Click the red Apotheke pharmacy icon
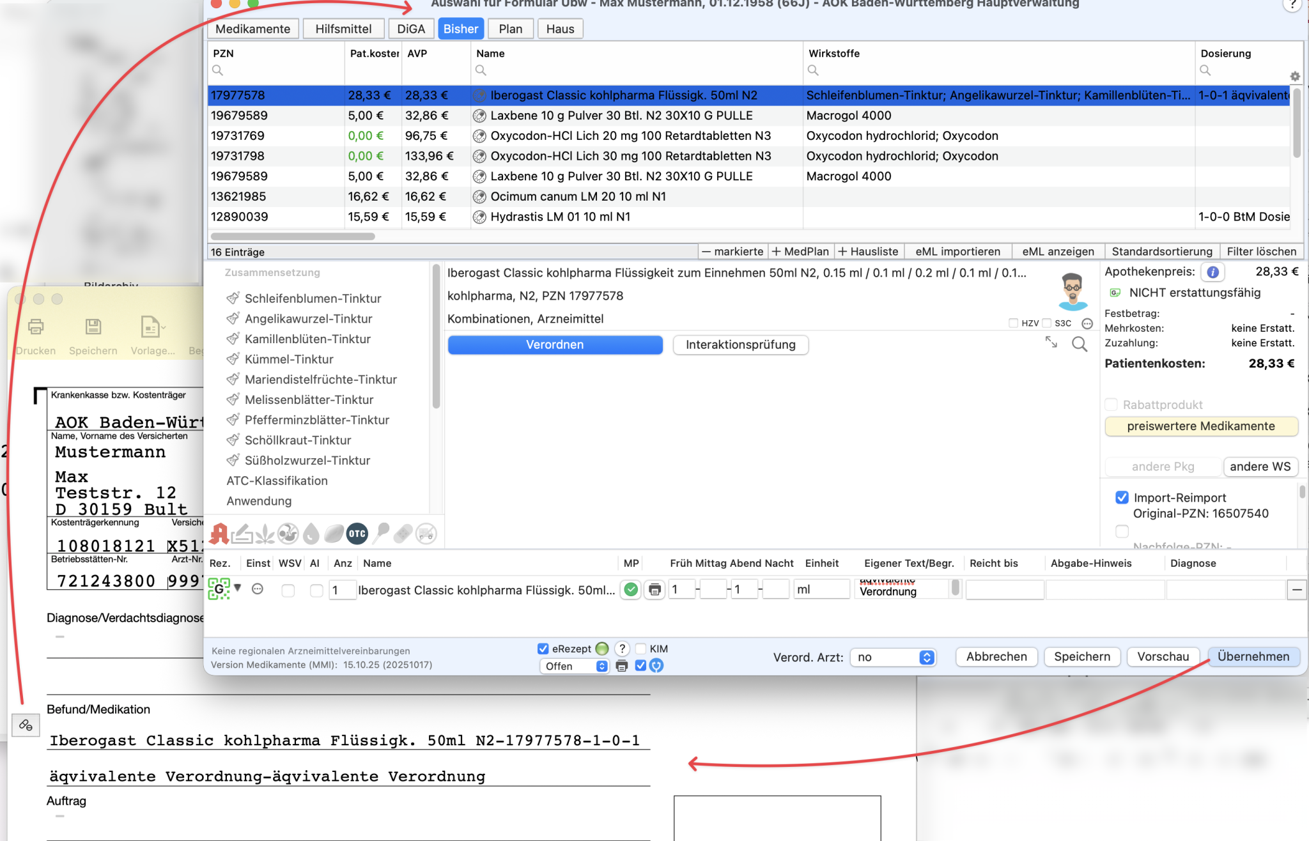1309x841 pixels. [x=221, y=532]
